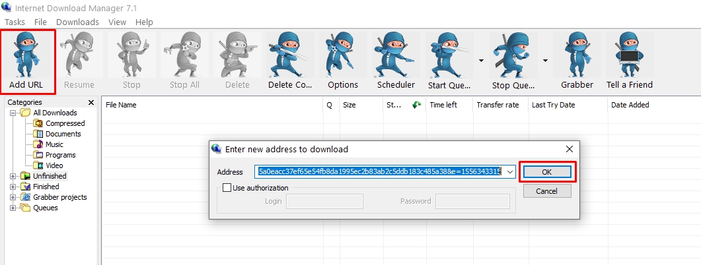Open the Scheduler toolbar icon

coord(396,55)
